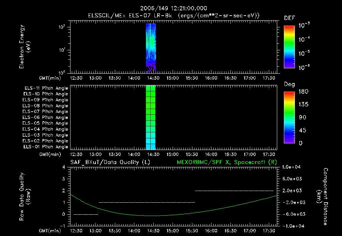The image size is (342, 236).
Task: Click the ELS-07 Pitch Angle label
Action: (x=45, y=111)
